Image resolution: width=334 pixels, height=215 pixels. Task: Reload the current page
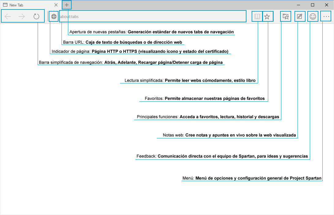(x=36, y=16)
